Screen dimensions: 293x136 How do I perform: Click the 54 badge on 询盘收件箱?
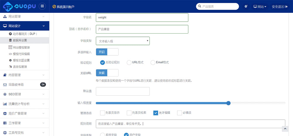click(43, 85)
